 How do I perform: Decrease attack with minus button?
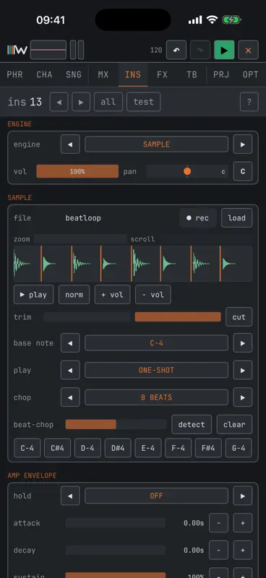click(x=219, y=523)
